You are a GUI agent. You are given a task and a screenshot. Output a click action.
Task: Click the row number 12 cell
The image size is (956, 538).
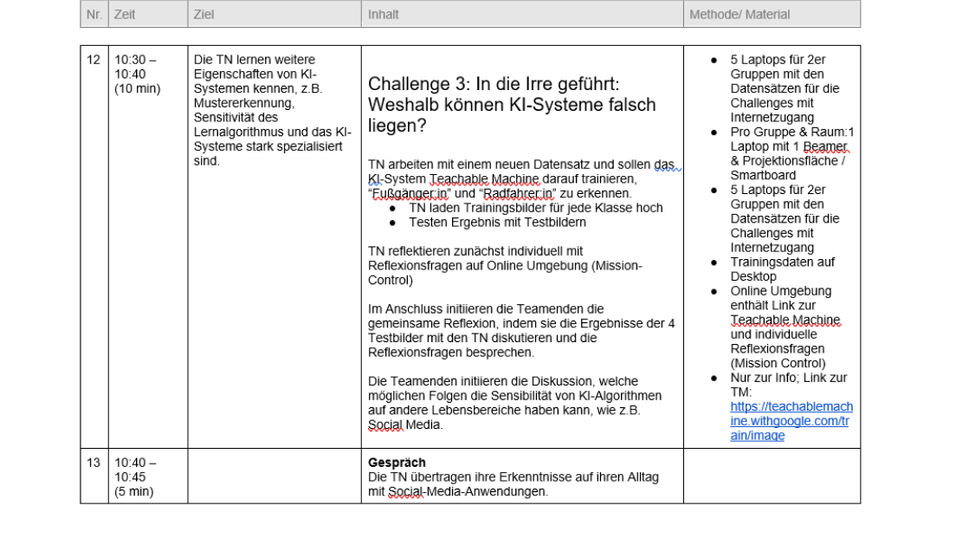(x=94, y=60)
